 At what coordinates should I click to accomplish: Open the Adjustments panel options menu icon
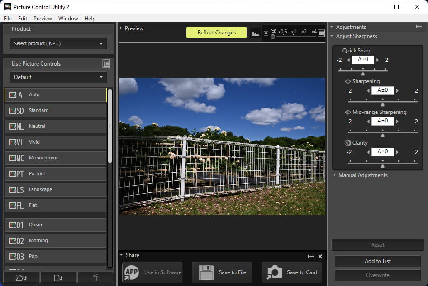(x=419, y=27)
